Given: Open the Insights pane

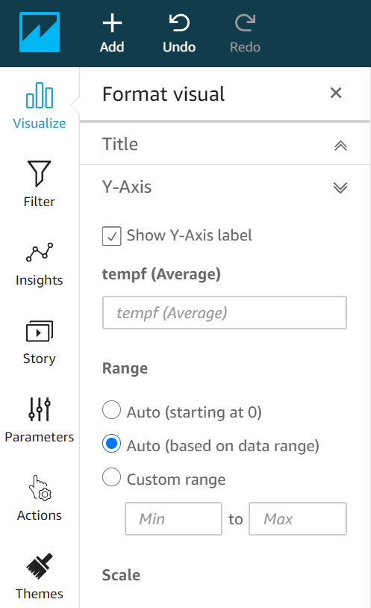Looking at the screenshot, I should pos(39,264).
